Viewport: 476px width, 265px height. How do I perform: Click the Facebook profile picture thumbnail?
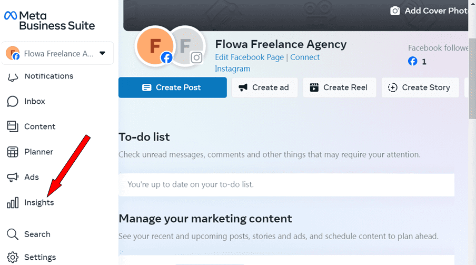[x=154, y=46]
